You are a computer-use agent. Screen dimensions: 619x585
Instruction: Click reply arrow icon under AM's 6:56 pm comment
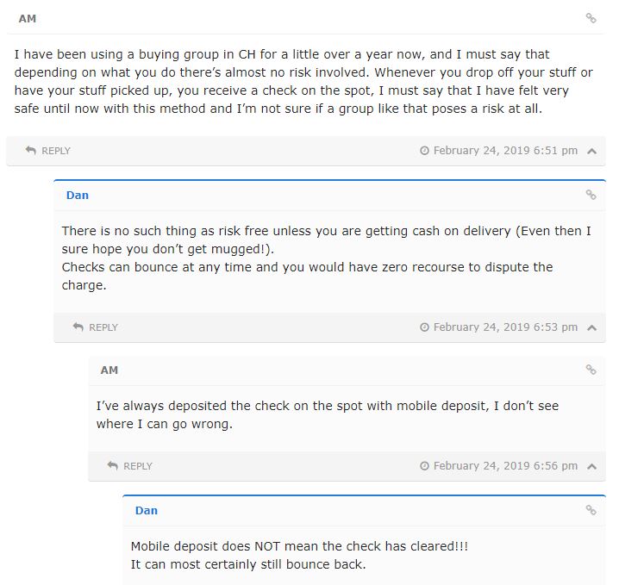(x=113, y=466)
